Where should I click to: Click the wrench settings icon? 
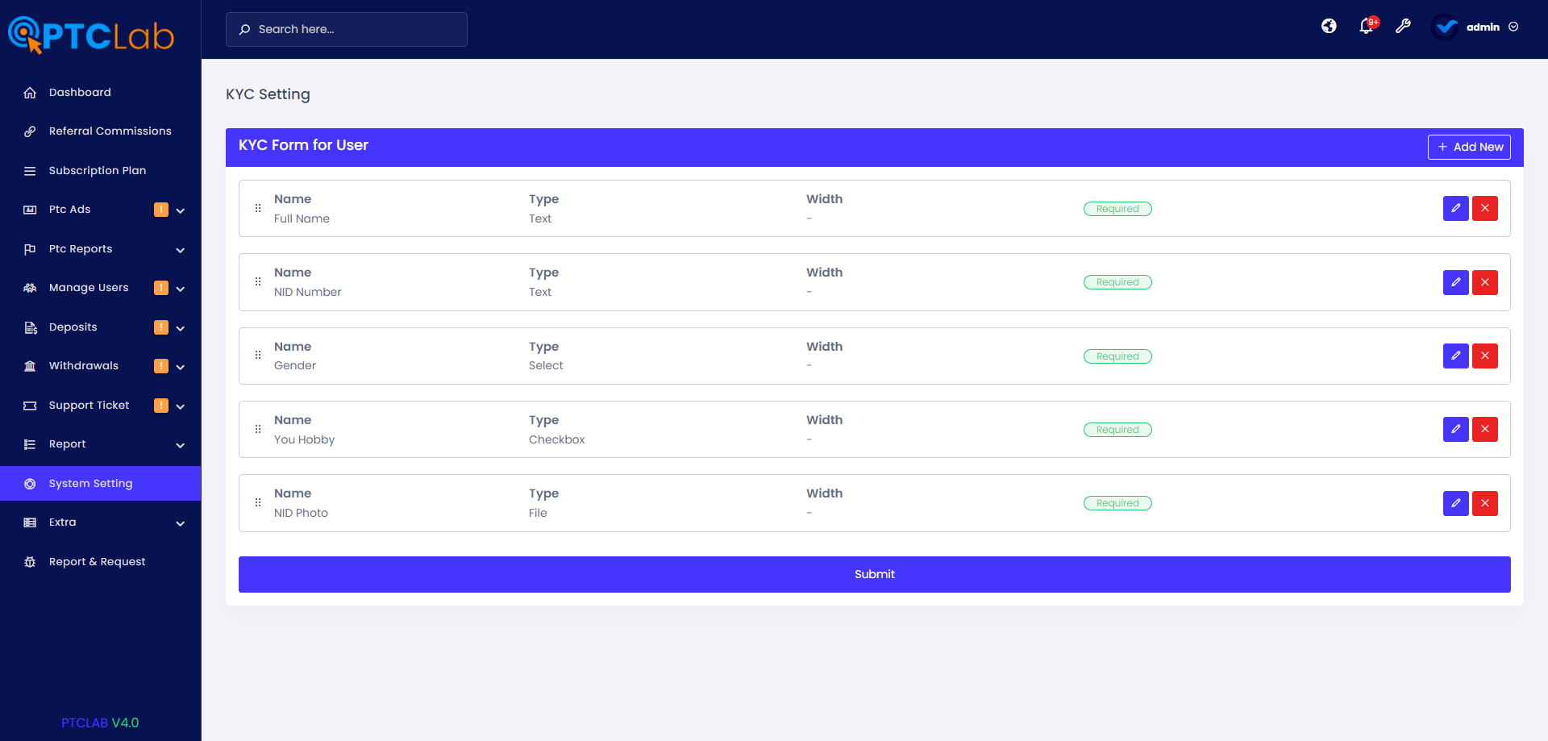[x=1404, y=26]
